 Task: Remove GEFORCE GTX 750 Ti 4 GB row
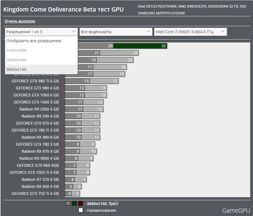pos(61,194)
